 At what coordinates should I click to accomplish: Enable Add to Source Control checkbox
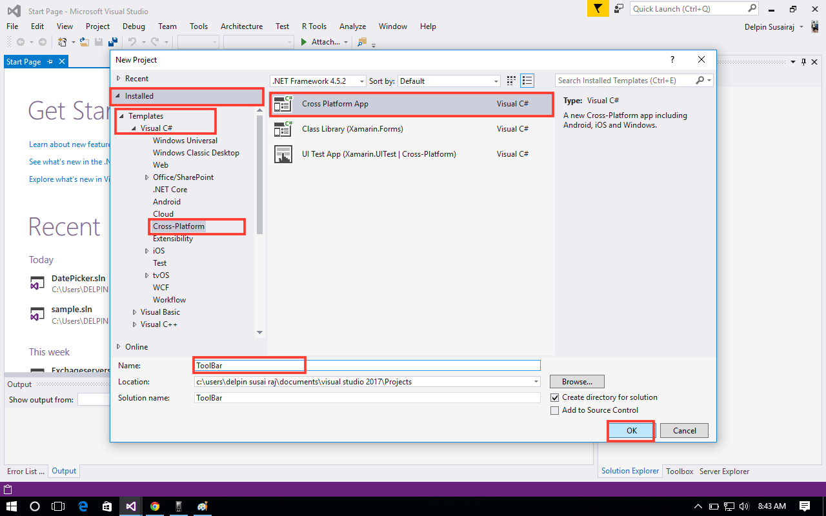(555, 410)
